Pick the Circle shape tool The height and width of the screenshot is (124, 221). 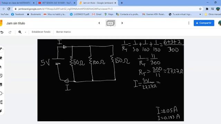click(1, 93)
